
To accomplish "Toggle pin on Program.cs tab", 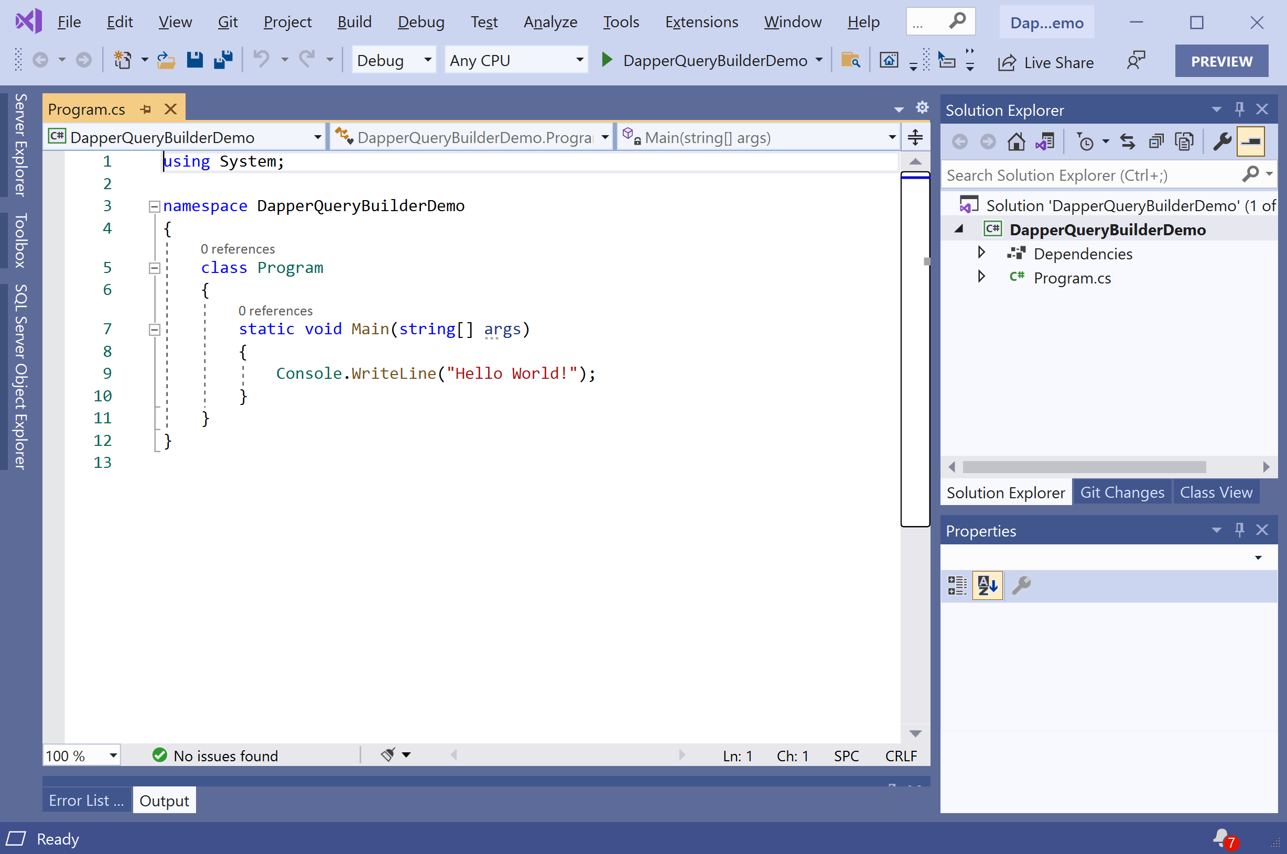I will point(146,110).
